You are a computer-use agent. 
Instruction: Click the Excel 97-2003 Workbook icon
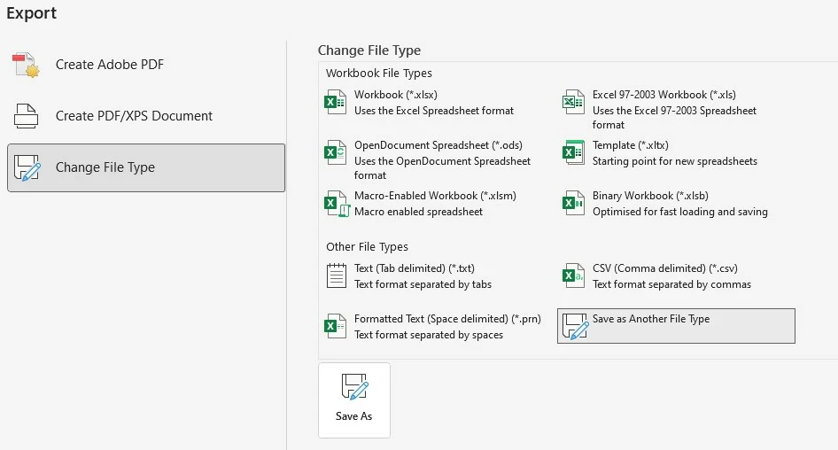coord(574,103)
